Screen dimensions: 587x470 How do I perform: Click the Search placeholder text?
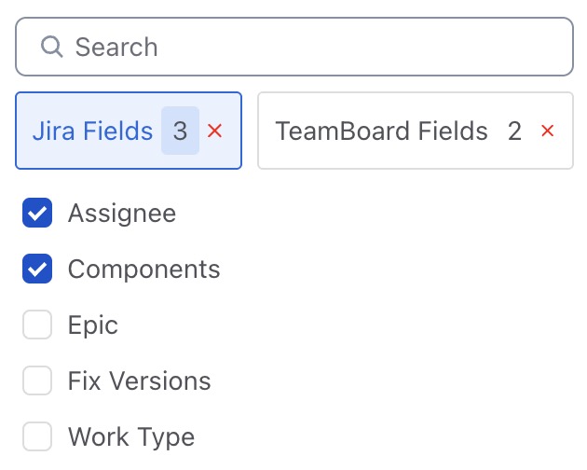click(x=116, y=47)
